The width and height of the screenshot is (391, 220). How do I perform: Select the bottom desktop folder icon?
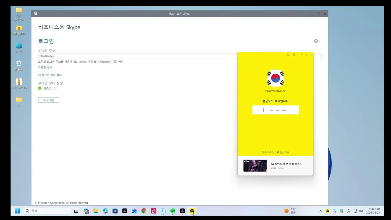click(19, 101)
